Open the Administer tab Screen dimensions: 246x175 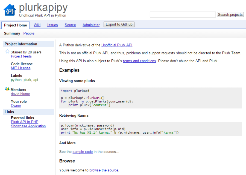click(91, 25)
